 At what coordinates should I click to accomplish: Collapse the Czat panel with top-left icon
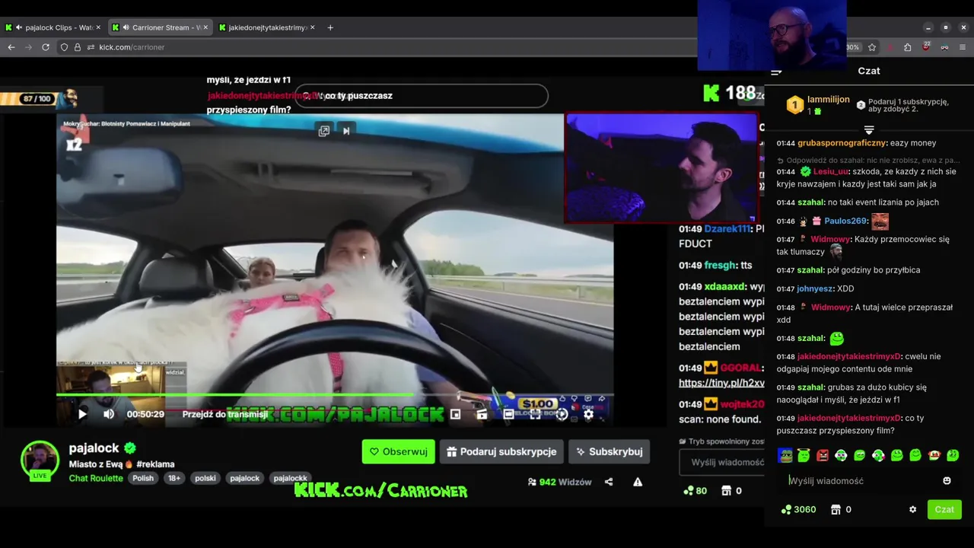(x=776, y=72)
